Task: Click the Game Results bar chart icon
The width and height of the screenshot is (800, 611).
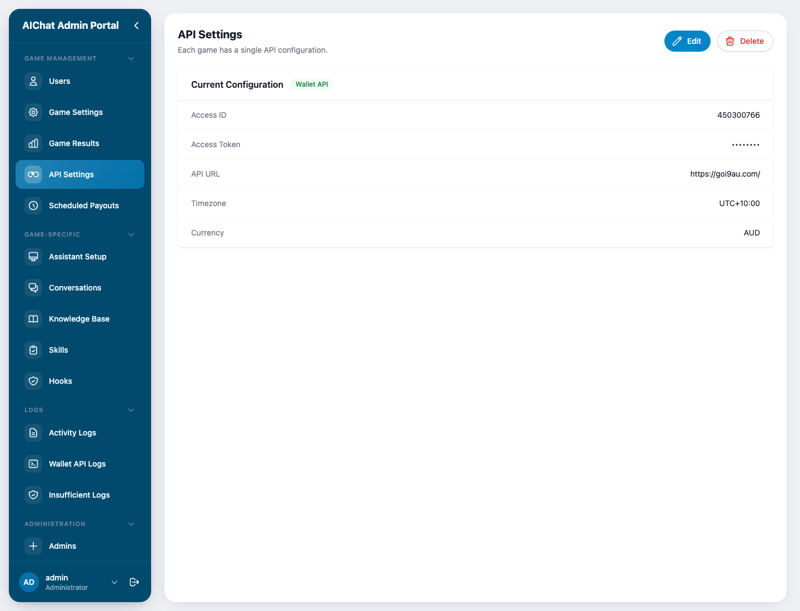Action: click(x=33, y=143)
